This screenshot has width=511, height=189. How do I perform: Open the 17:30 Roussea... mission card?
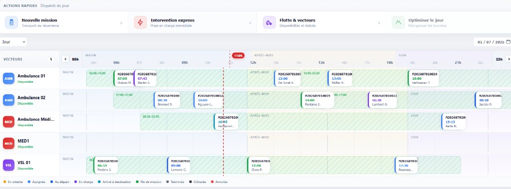click(406, 165)
